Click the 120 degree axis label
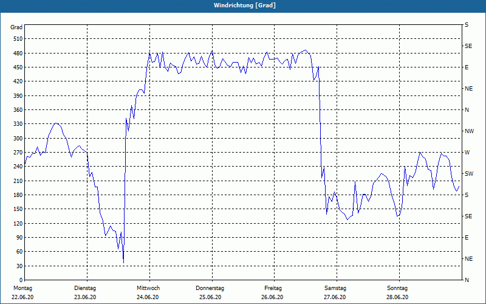 tap(18, 223)
